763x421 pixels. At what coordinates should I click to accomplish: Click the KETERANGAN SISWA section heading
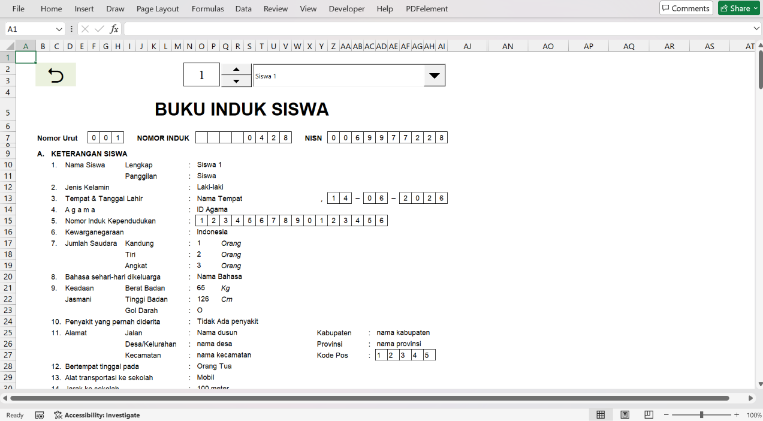89,154
